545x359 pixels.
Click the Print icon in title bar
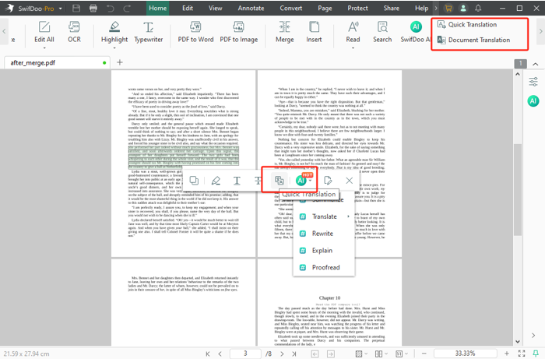(x=93, y=8)
